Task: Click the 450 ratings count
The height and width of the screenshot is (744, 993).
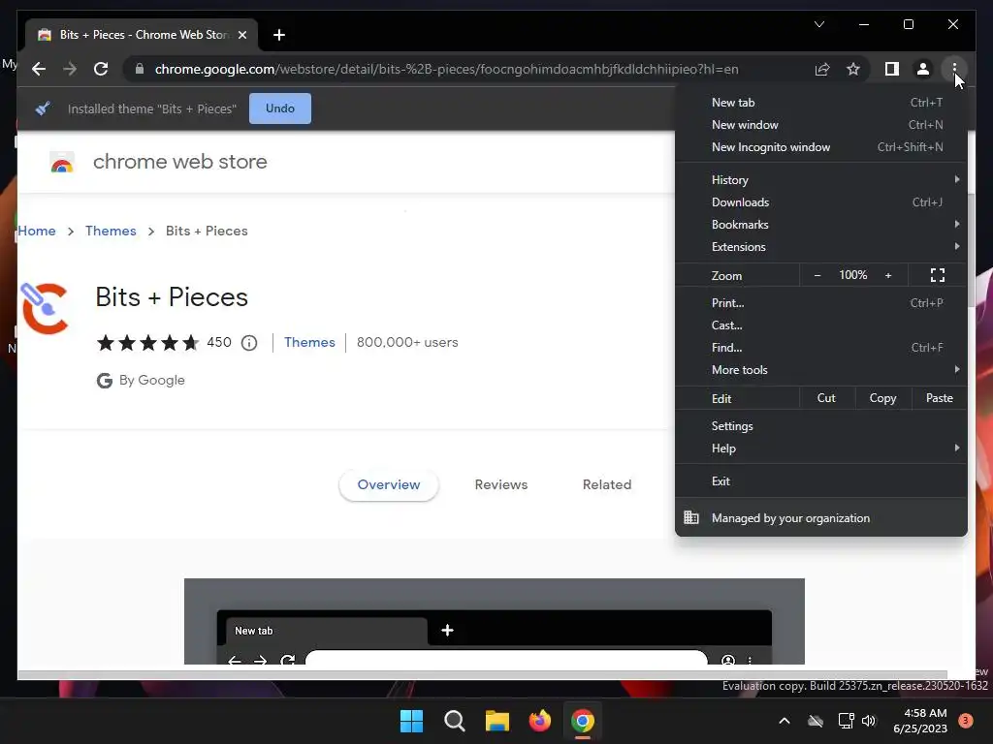Action: [219, 342]
